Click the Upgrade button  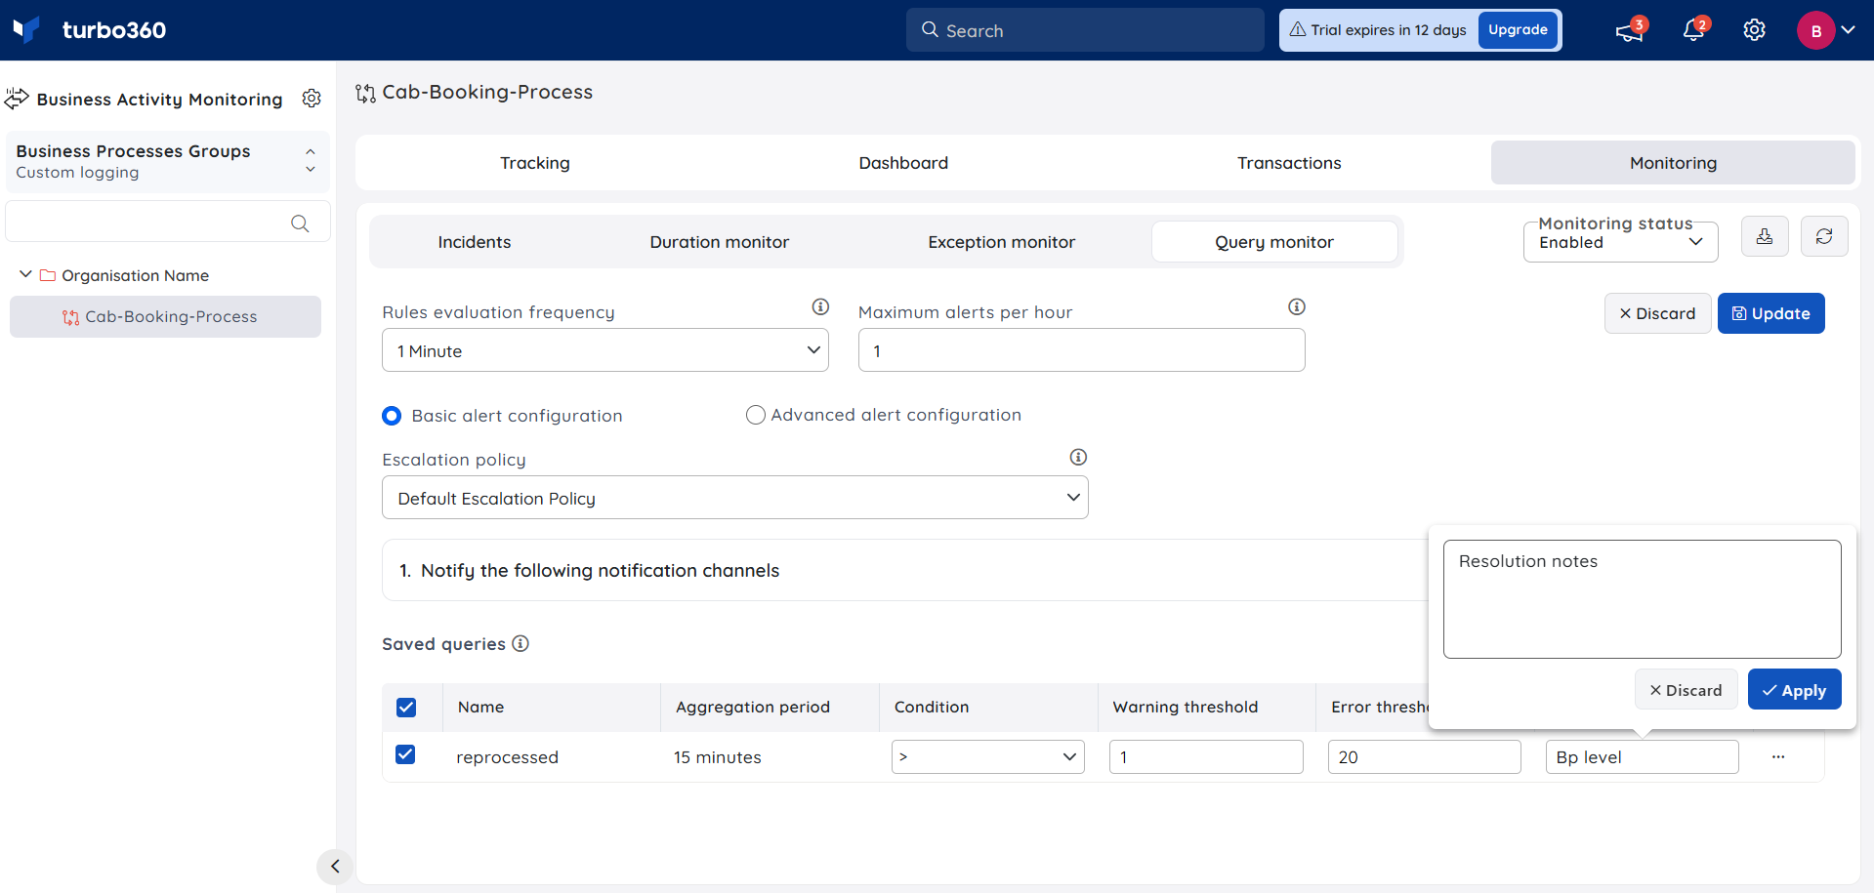(x=1518, y=30)
